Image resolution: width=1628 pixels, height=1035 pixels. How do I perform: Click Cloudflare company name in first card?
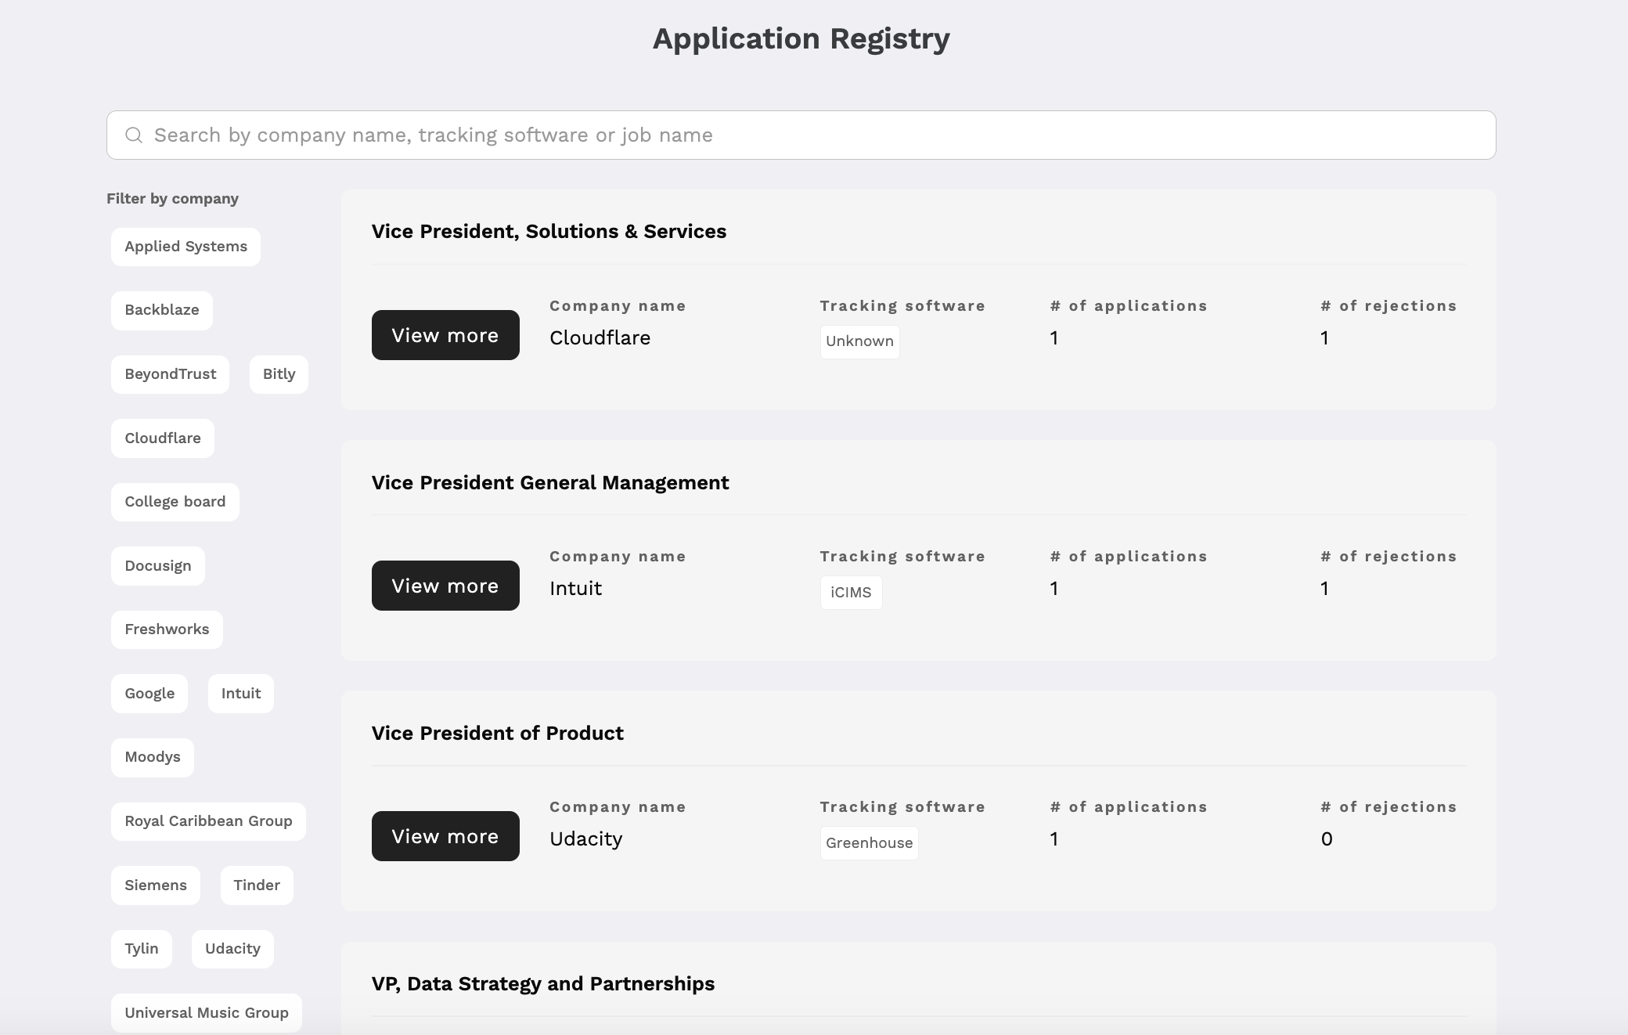600,337
